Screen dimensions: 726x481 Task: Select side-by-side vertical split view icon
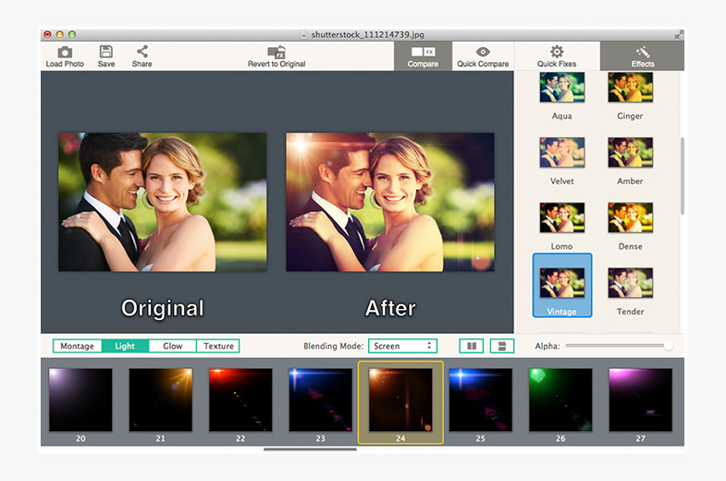[x=472, y=346]
